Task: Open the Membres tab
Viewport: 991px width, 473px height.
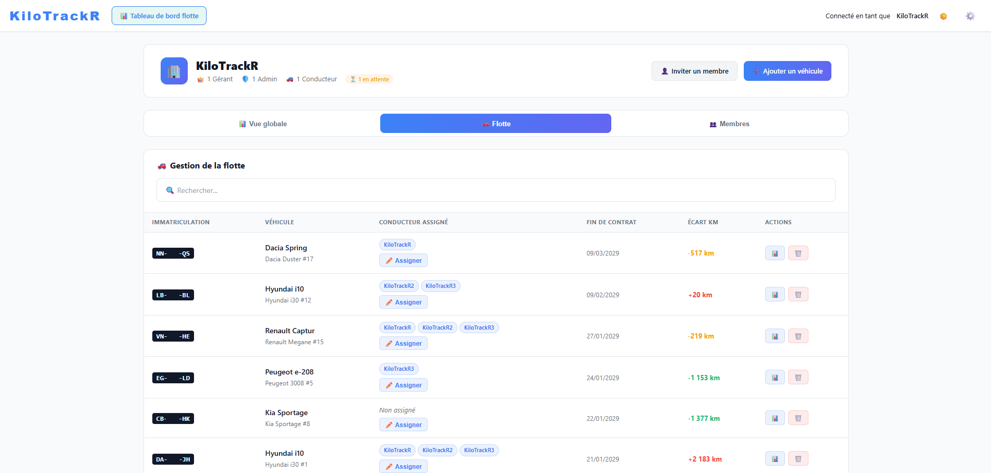Action: 729,124
